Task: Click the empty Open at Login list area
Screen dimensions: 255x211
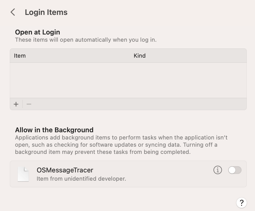Action: [128, 80]
